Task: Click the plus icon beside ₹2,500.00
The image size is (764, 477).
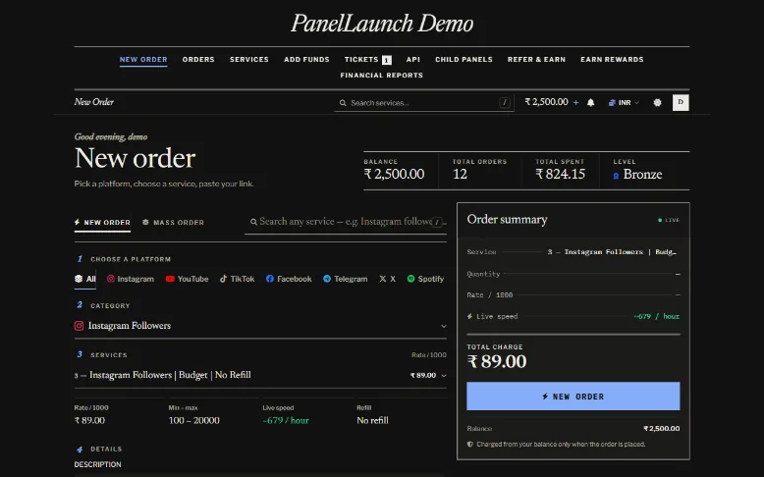Action: coord(575,102)
